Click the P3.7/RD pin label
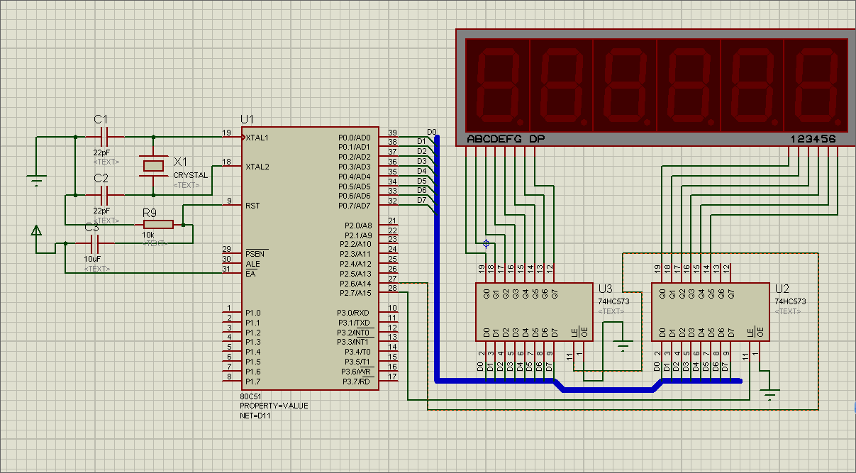Image resolution: width=856 pixels, height=473 pixels. click(x=355, y=382)
